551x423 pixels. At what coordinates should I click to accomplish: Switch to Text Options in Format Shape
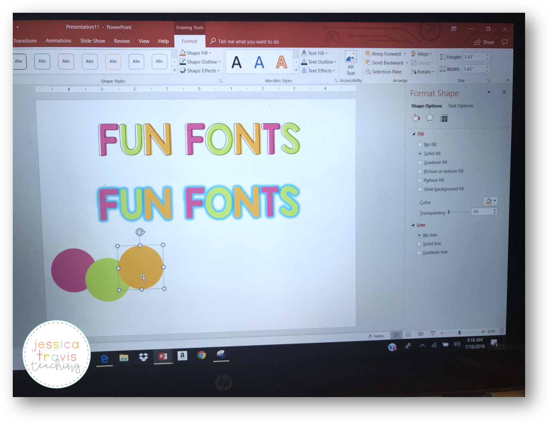[460, 106]
